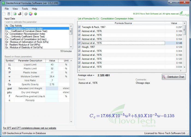Click the left arrow of formula list horizontal scrollbar
Image resolution: width=191 pixels, height=137 pixels.
coord(79,70)
